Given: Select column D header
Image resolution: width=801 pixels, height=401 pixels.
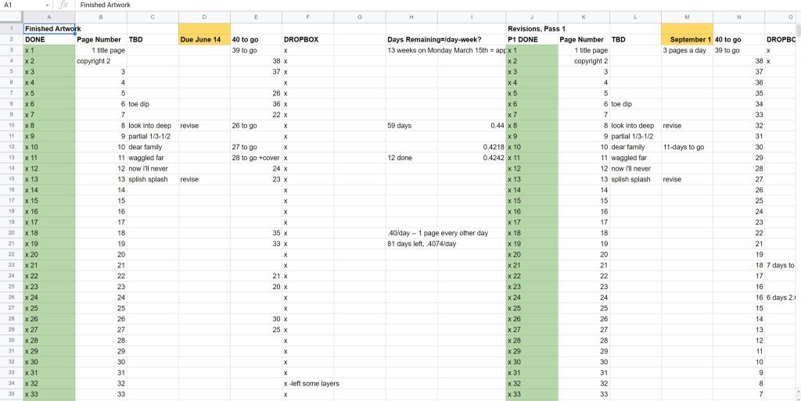Looking at the screenshot, I should point(204,17).
